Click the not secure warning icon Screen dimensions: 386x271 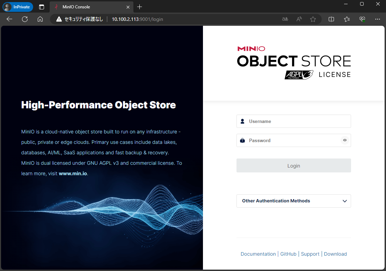[59, 19]
